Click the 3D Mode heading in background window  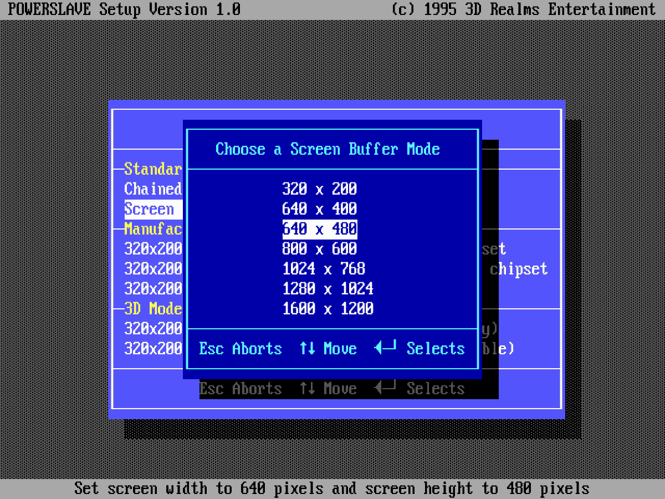click(x=154, y=309)
